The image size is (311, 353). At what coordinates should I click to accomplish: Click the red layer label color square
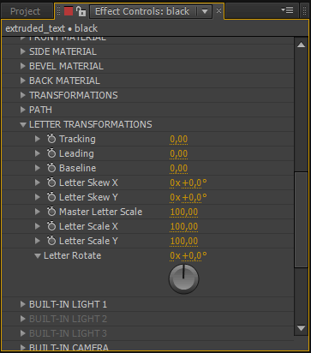(69, 11)
